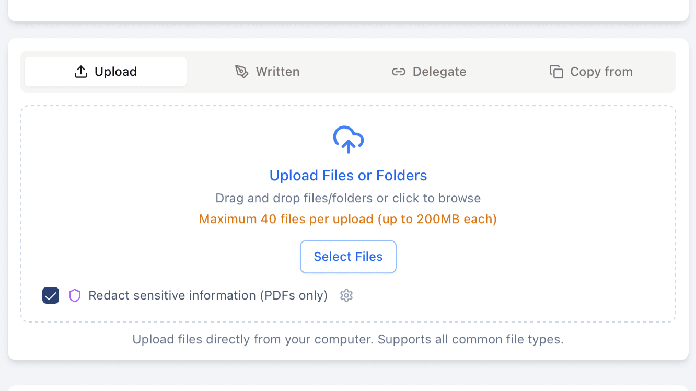Click the copy icon next to Copy from

coord(555,71)
